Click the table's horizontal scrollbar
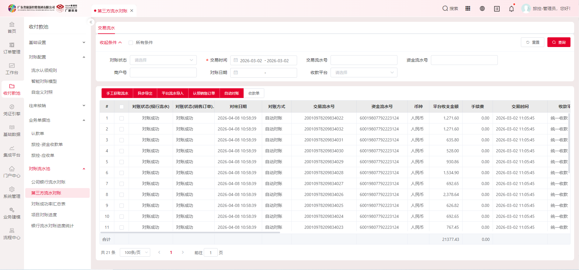Image resolution: width=579 pixels, height=270 pixels. tap(190, 232)
